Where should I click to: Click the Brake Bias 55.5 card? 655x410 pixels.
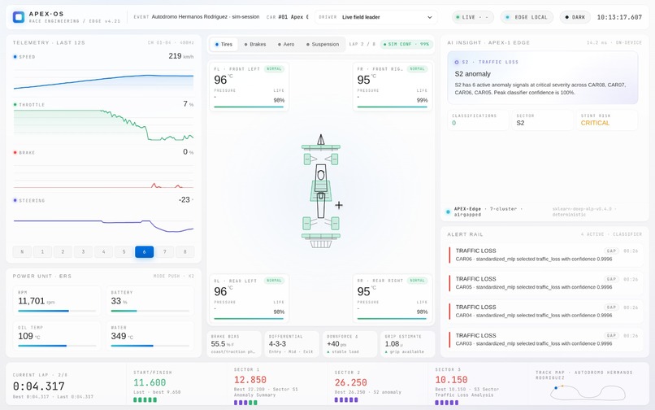234,344
